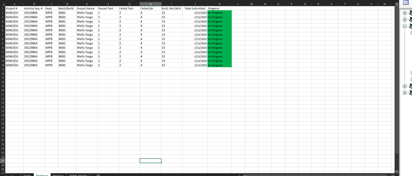412x176 pixels.
Task: Select the Failed QA value 4 in row 12
Action: point(151,56)
